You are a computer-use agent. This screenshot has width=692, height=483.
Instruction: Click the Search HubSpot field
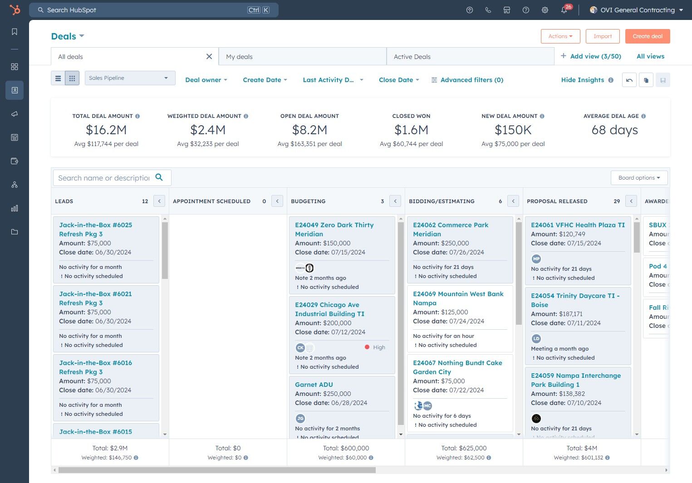(x=154, y=10)
